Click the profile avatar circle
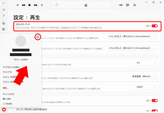Viewport: 164px width, 113px height. point(21,41)
